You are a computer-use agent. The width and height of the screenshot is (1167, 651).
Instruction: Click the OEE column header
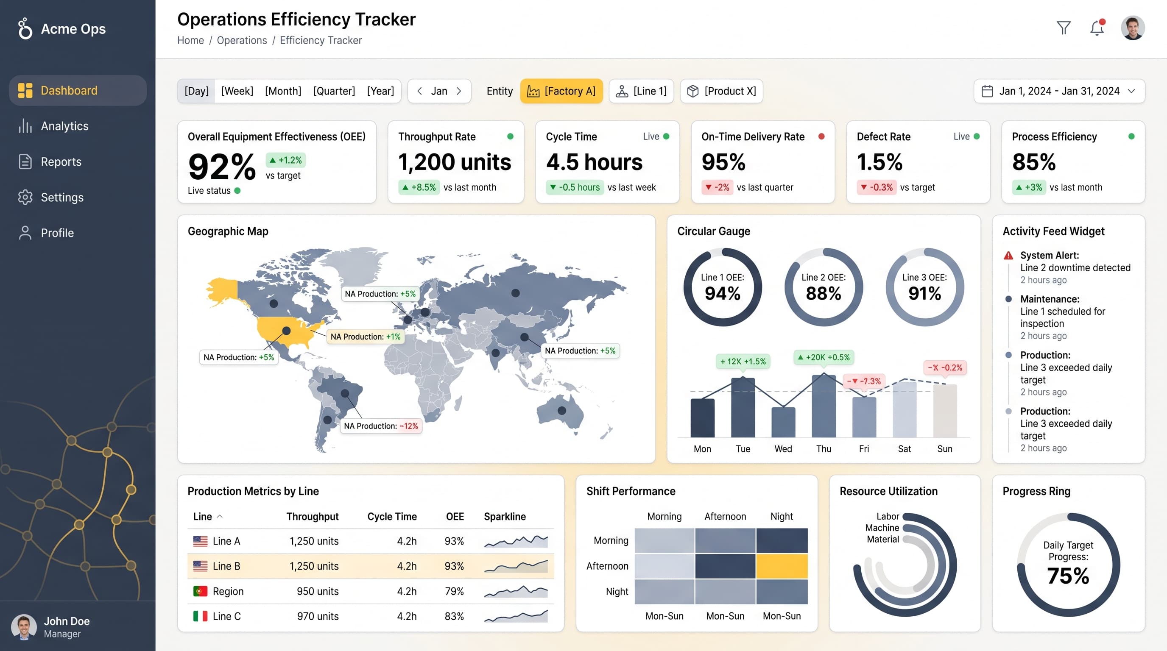click(455, 517)
